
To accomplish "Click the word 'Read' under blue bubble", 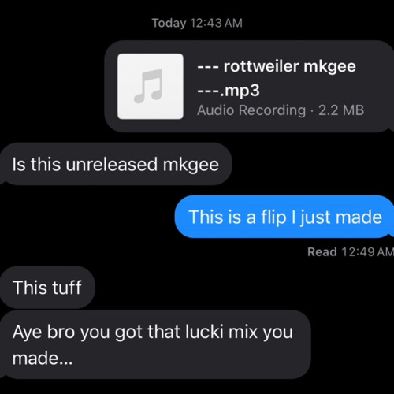I will [x=322, y=251].
